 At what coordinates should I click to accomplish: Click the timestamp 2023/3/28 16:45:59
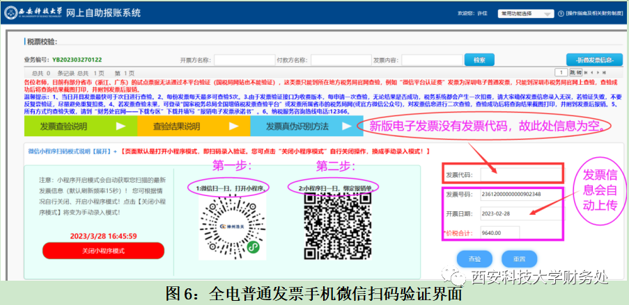[x=104, y=236]
